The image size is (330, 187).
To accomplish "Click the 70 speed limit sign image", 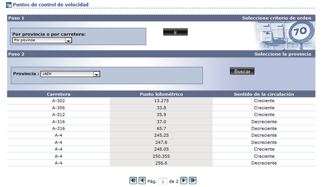I will pyautogui.click(x=301, y=32).
